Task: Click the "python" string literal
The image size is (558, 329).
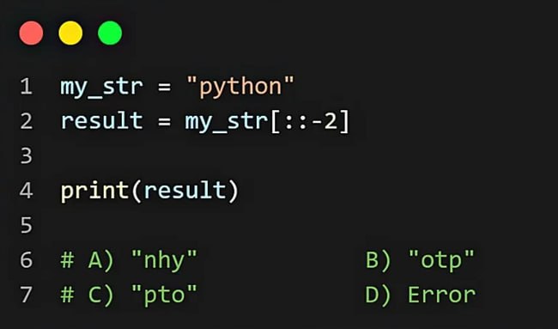Action: pos(240,87)
